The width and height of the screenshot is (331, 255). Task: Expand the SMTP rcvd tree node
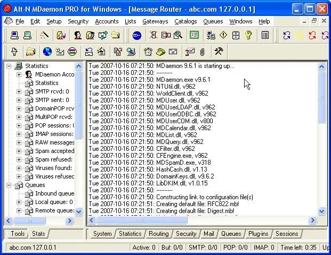19,91
